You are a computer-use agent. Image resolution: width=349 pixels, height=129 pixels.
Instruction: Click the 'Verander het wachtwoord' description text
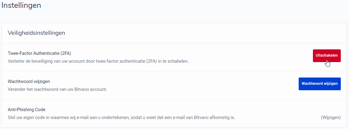57,89
